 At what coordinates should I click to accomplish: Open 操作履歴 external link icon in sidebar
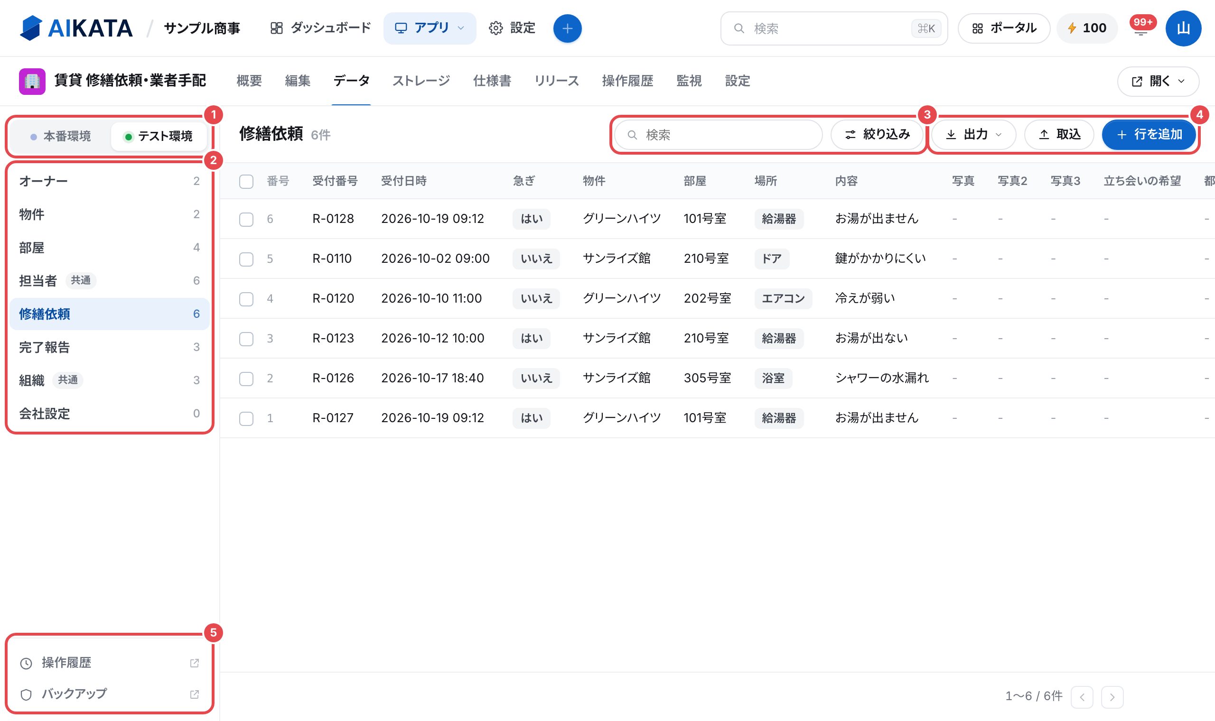195,663
